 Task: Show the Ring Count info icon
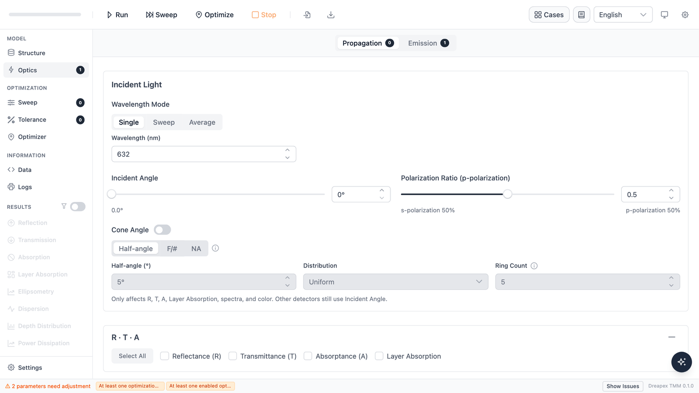[534, 266]
